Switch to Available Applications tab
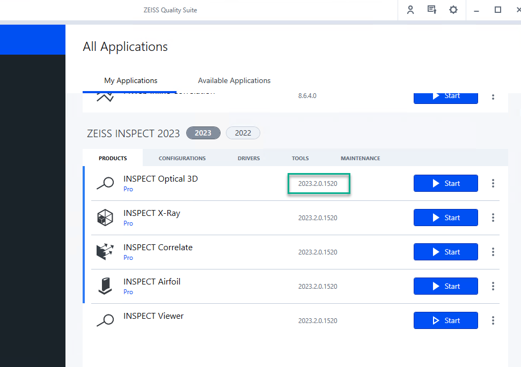The image size is (521, 367). tap(234, 81)
